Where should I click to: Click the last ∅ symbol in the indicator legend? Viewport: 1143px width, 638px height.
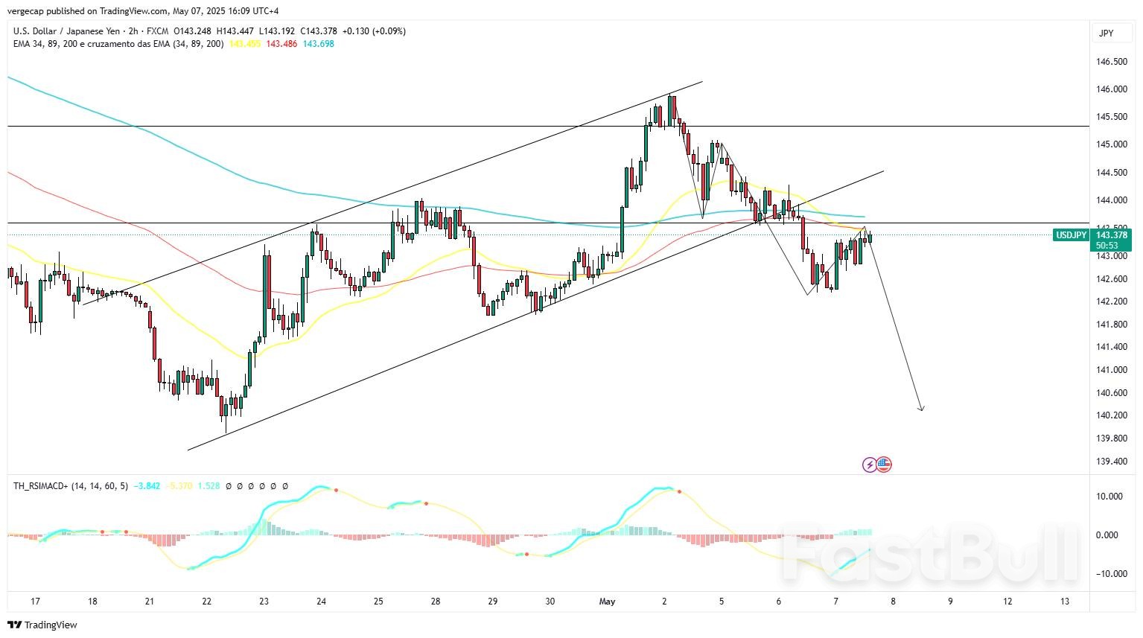[286, 486]
